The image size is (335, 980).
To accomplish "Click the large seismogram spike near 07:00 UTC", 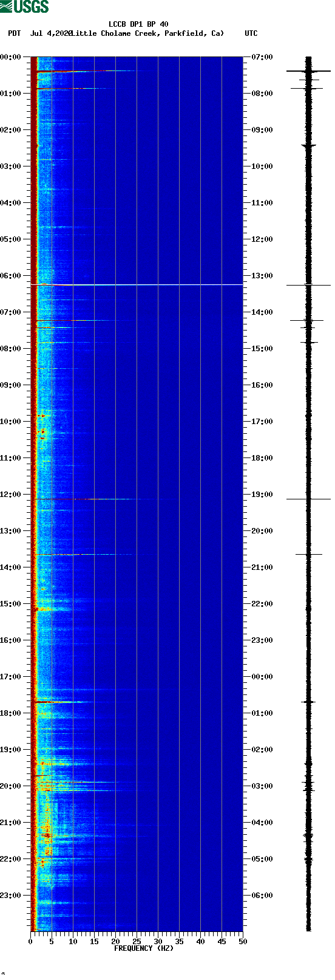I will click(308, 71).
